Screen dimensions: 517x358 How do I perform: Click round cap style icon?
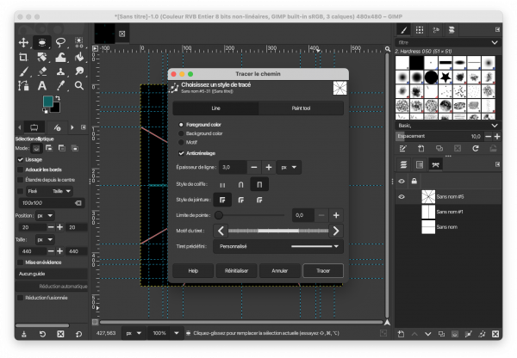click(x=240, y=184)
